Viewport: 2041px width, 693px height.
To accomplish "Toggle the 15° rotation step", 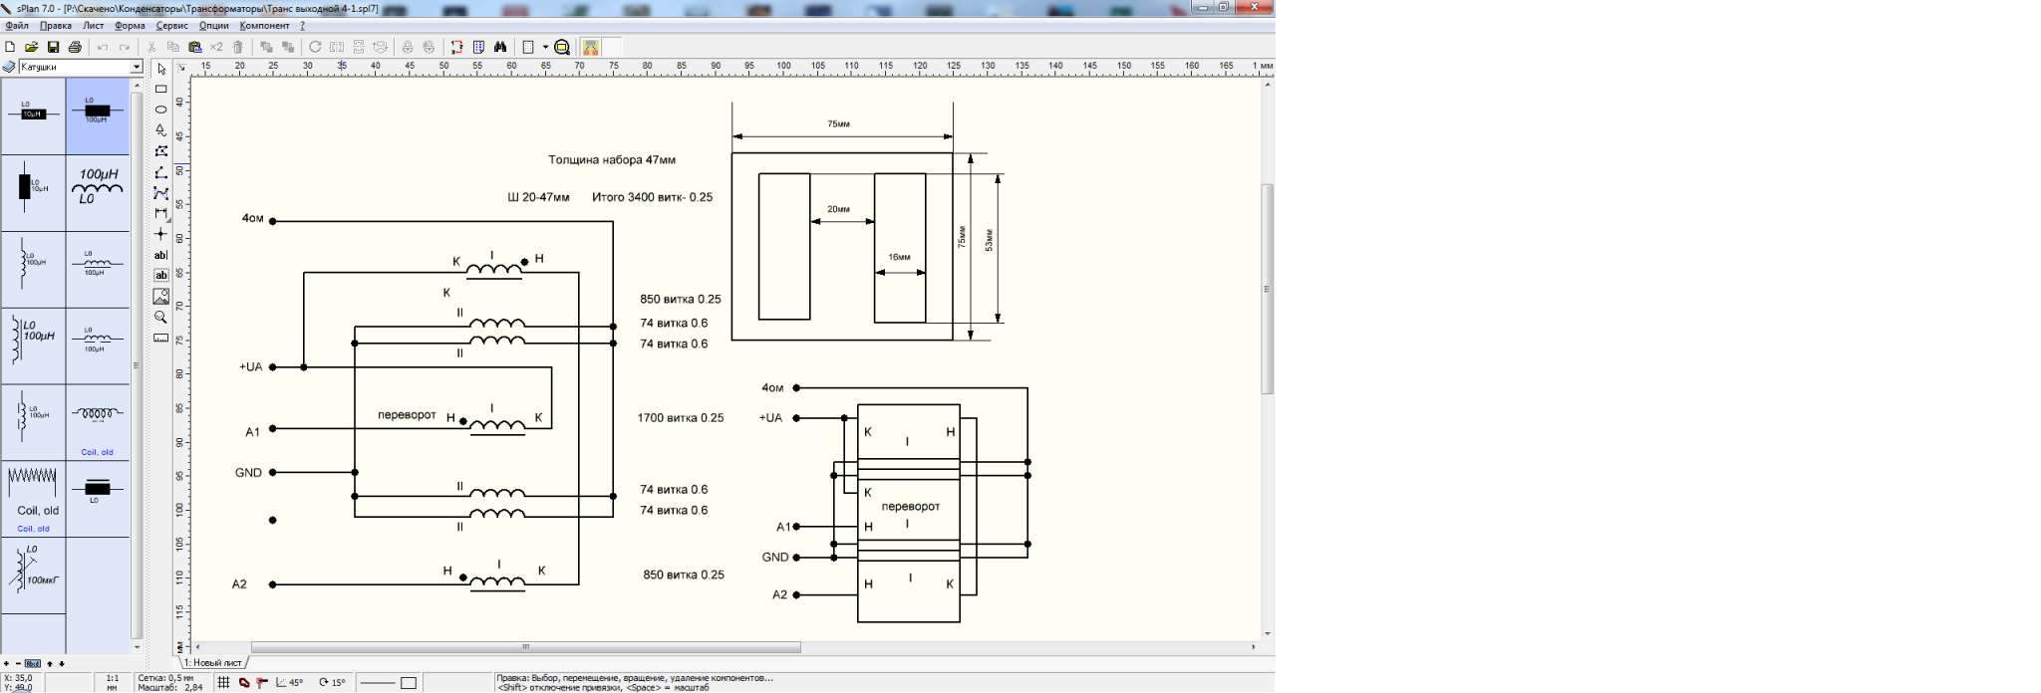I will point(332,682).
